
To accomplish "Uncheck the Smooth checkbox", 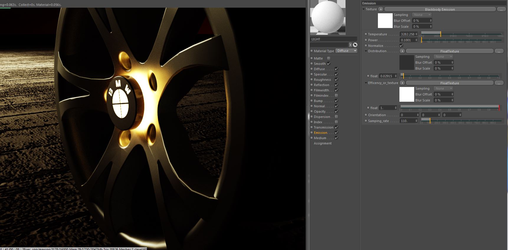I will coord(329,64).
